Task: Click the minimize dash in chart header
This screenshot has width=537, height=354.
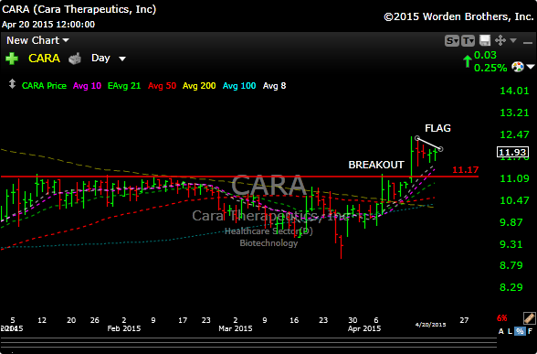Action: [528, 42]
